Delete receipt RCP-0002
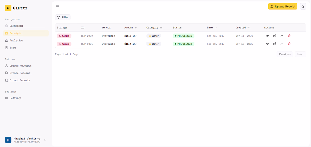311x147 pixels. [289, 36]
